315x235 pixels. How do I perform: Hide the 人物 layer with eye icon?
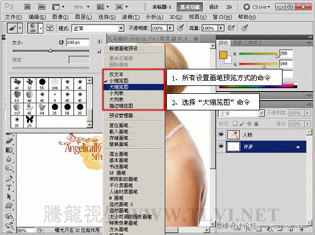point(222,134)
